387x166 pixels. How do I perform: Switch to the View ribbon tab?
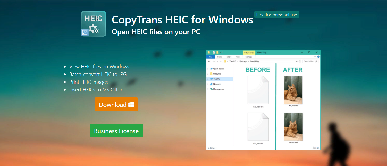pyautogui.click(x=238, y=57)
